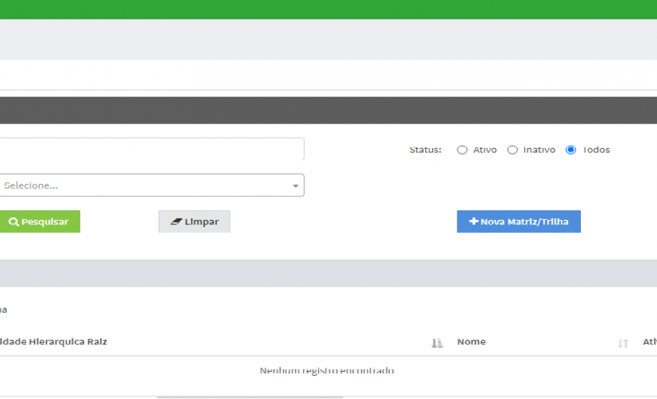Choose the Inativo status option
The image size is (657, 399).
[512, 150]
